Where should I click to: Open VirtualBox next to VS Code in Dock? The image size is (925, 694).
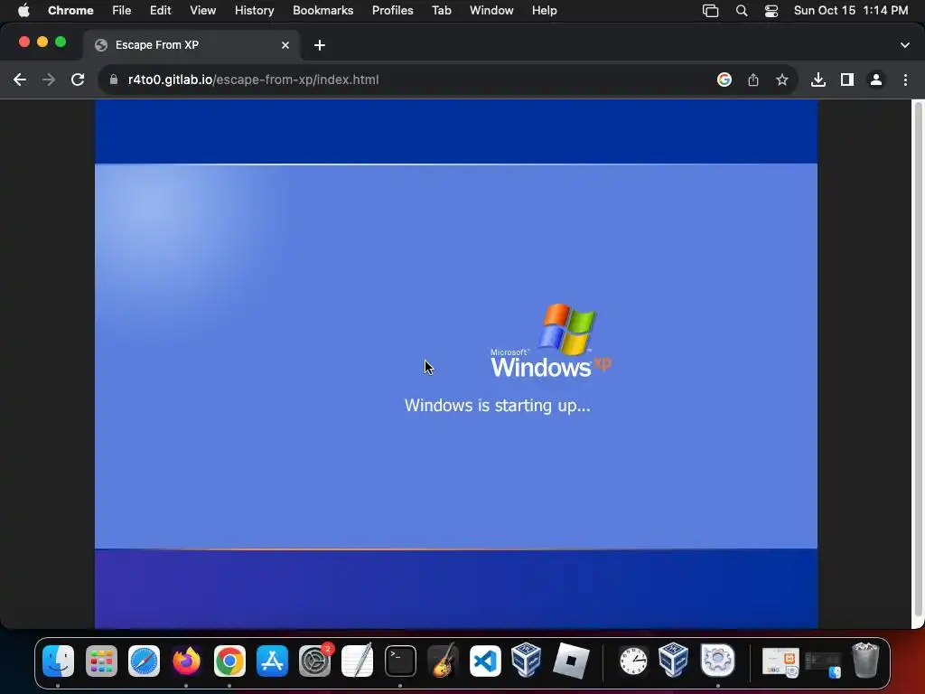(527, 661)
